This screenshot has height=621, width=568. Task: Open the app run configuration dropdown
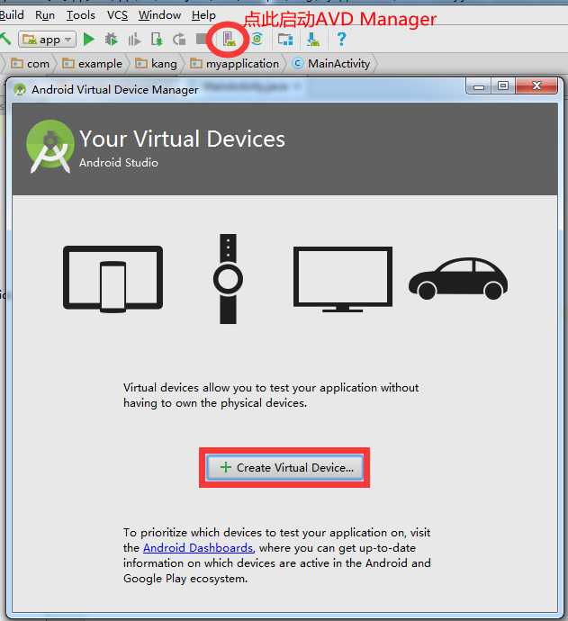tap(47, 40)
